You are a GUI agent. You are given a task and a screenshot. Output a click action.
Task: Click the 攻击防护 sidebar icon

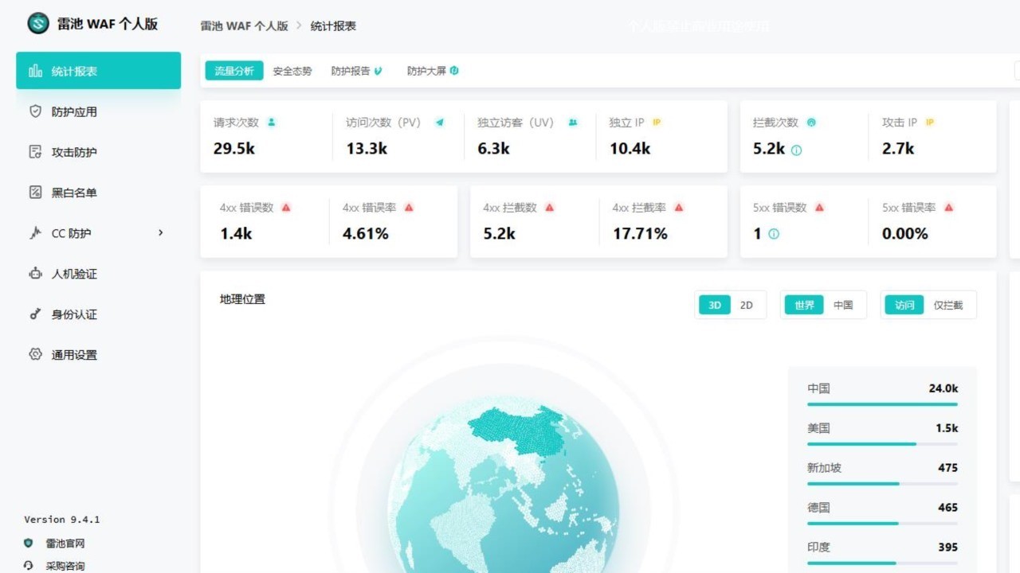point(35,152)
